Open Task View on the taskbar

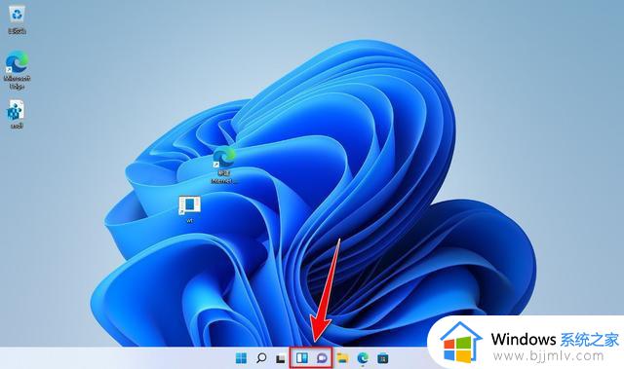[x=281, y=358]
